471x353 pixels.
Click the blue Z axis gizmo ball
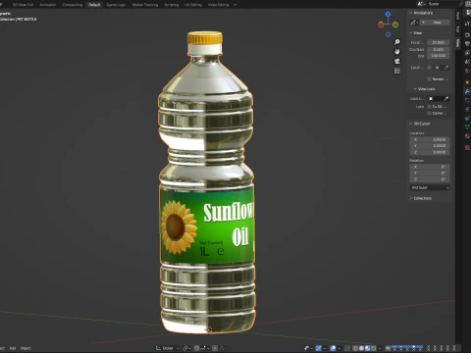(x=388, y=14)
